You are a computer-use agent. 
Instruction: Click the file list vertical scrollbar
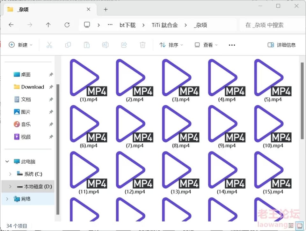[302, 101]
